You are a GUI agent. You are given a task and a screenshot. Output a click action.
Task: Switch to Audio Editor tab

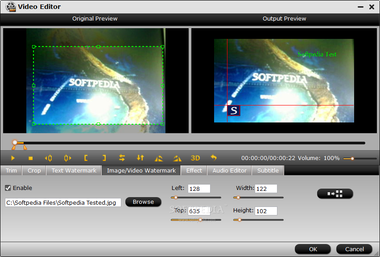(x=230, y=171)
